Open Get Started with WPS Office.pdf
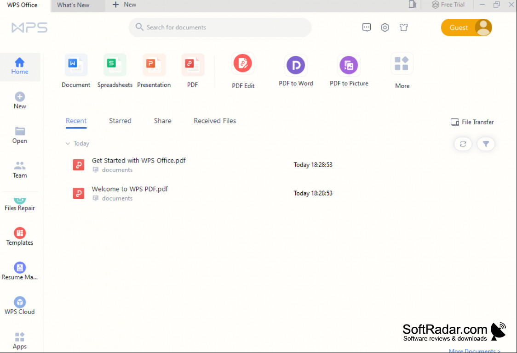This screenshot has width=517, height=353. (138, 161)
